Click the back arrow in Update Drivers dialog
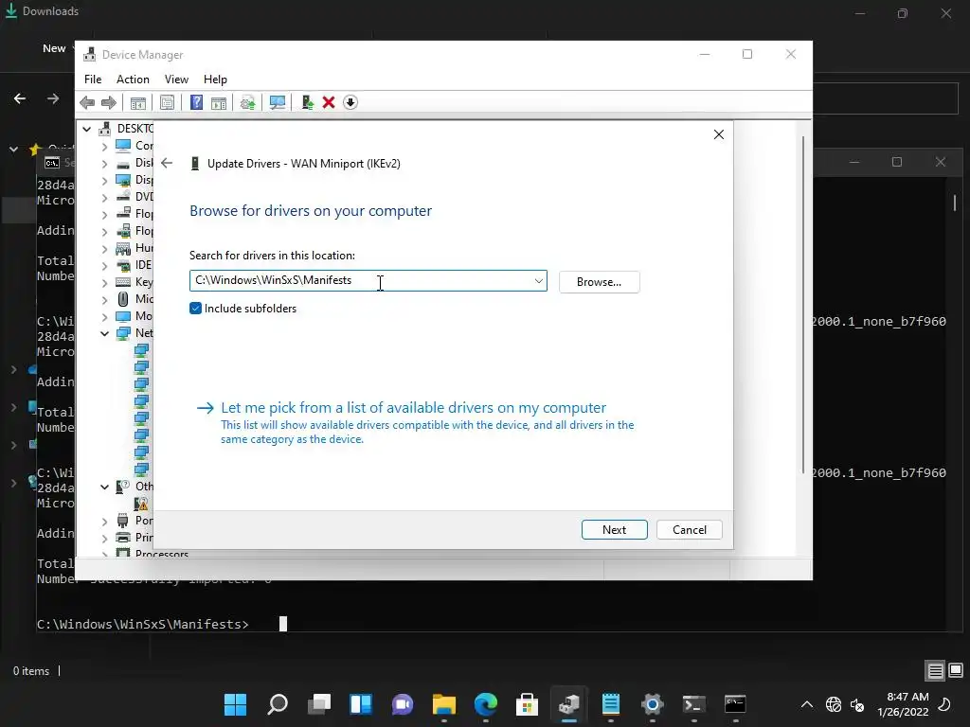The height and width of the screenshot is (727, 970). pos(167,163)
